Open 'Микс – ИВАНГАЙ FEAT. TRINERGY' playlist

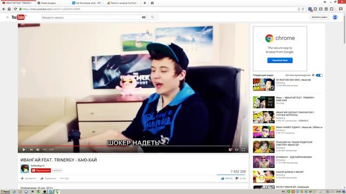point(295,99)
